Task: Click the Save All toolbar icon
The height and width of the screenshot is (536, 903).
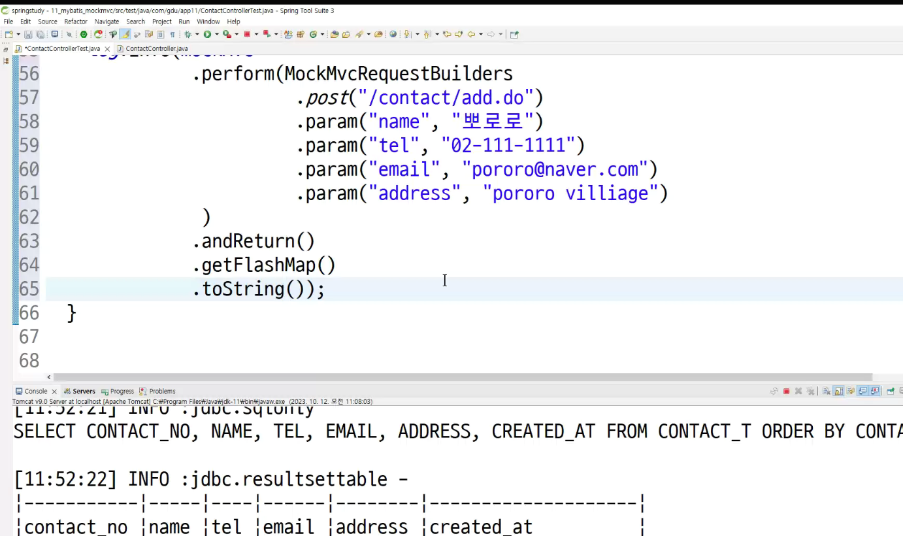Action: tap(40, 34)
